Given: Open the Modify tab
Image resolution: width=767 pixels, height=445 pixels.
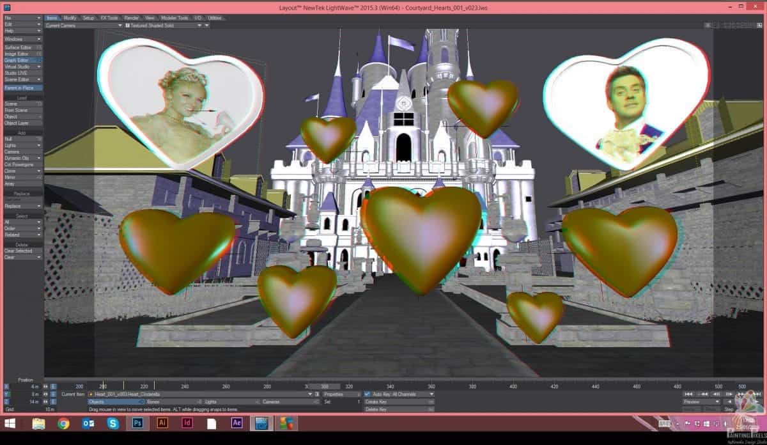Looking at the screenshot, I should tap(70, 18).
